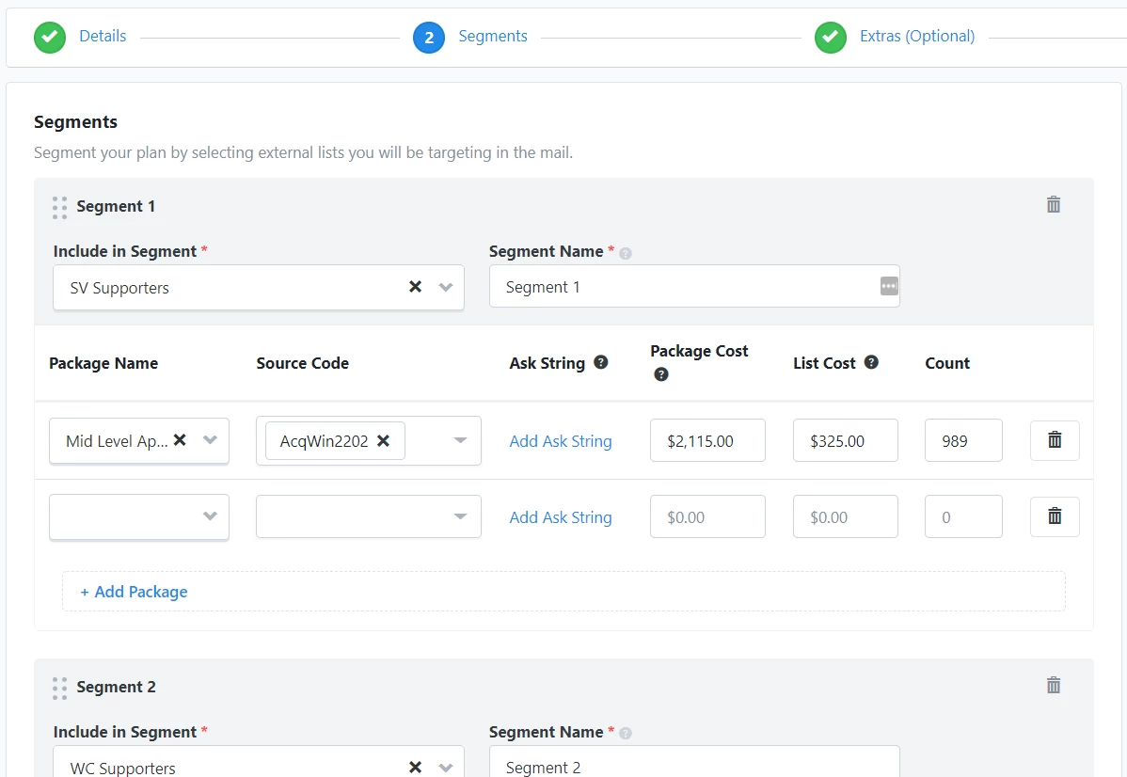Click the Segments step number 2 icon
The width and height of the screenshot is (1127, 777).
[428, 38]
